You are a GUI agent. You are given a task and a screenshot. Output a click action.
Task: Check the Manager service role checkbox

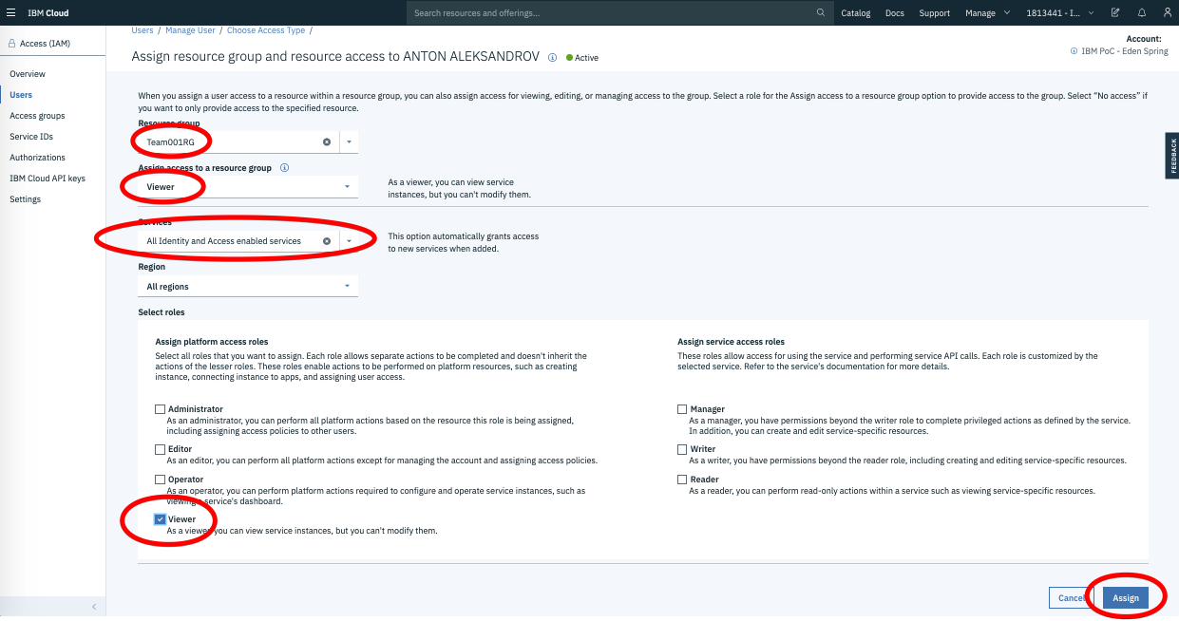[682, 409]
